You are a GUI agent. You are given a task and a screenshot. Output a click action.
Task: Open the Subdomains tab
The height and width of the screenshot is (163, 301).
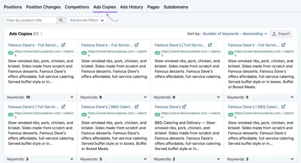176,7
